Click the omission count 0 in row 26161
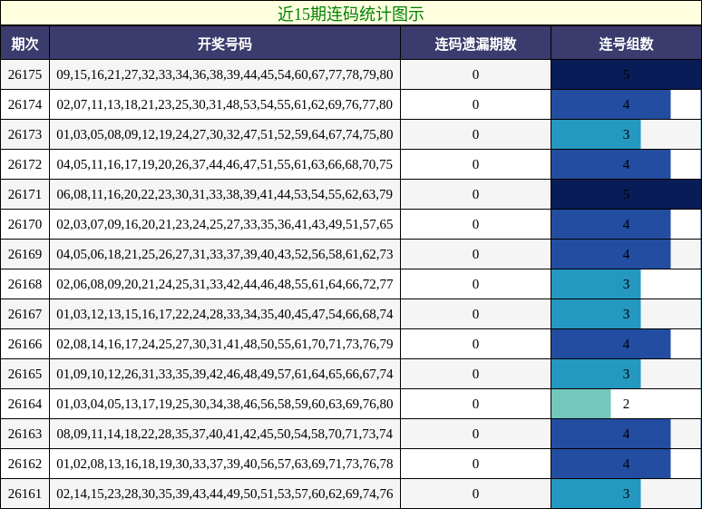 pos(475,494)
